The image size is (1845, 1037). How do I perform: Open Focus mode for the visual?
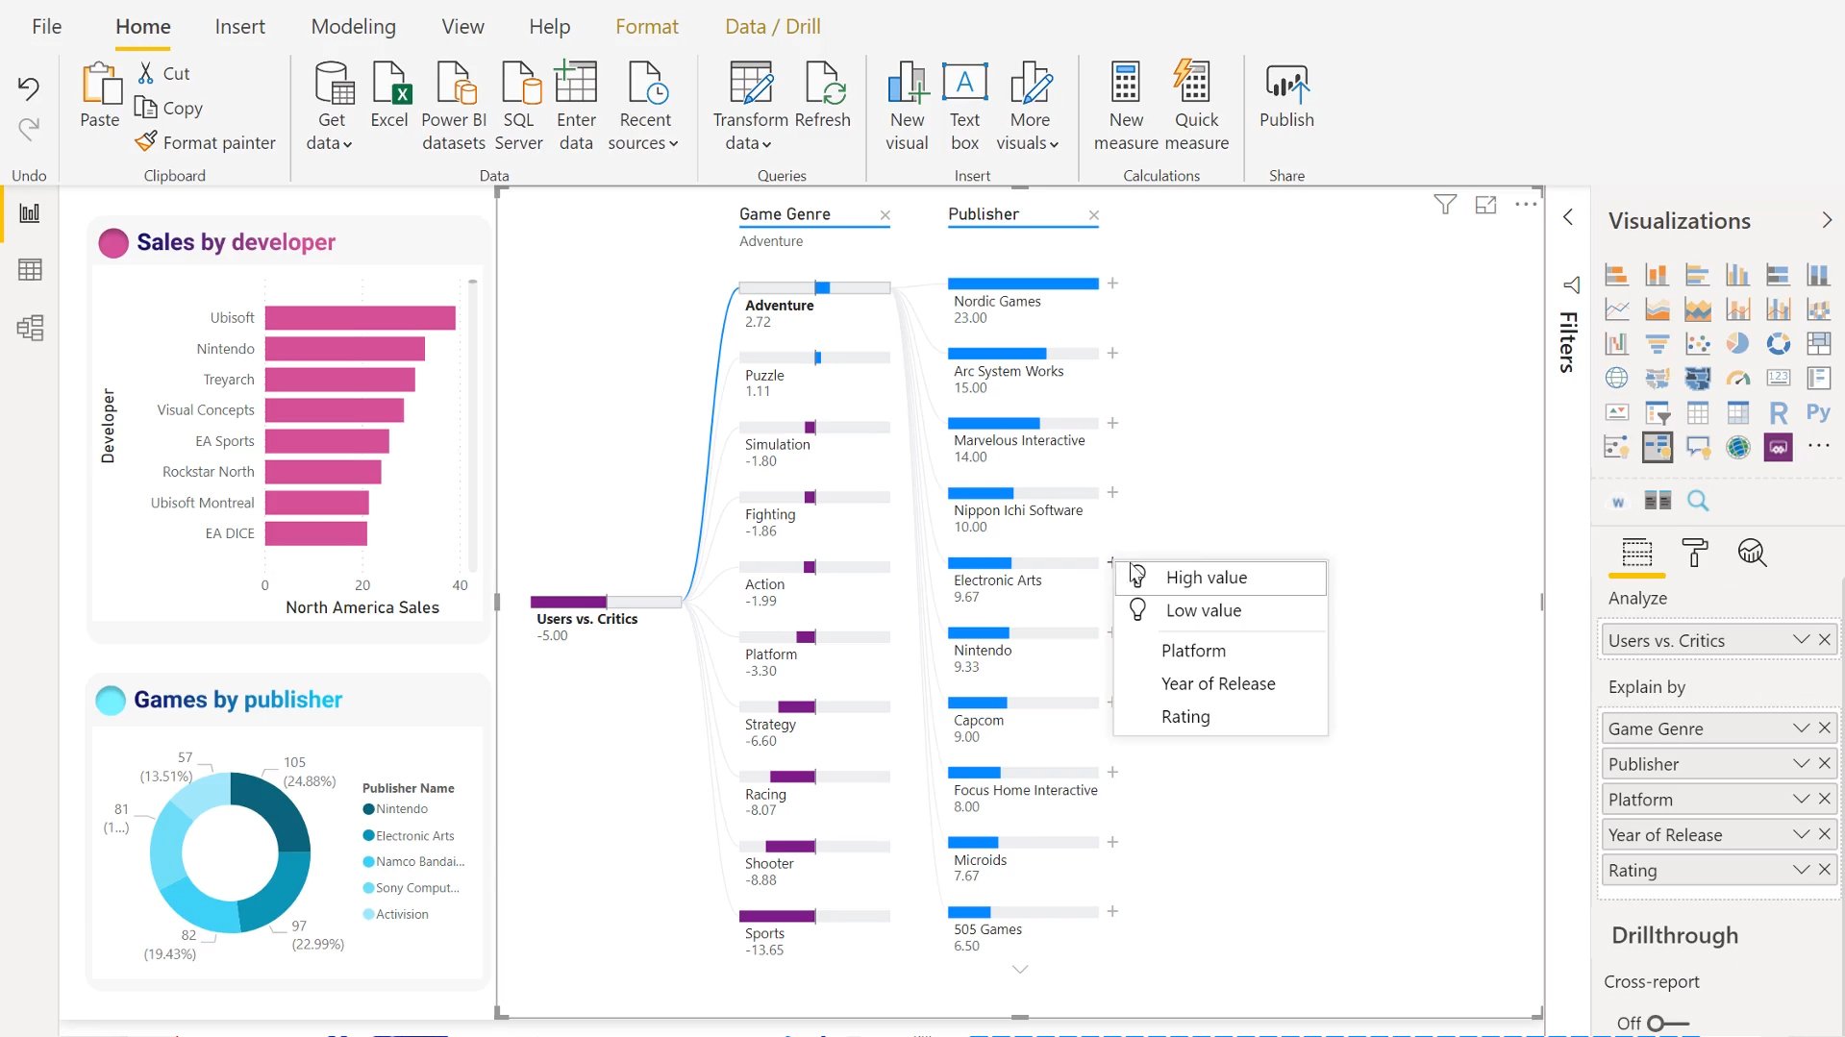point(1485,205)
